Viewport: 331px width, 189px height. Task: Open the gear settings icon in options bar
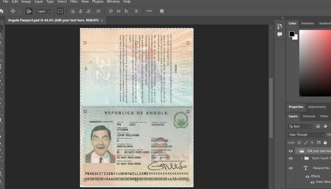162,11
